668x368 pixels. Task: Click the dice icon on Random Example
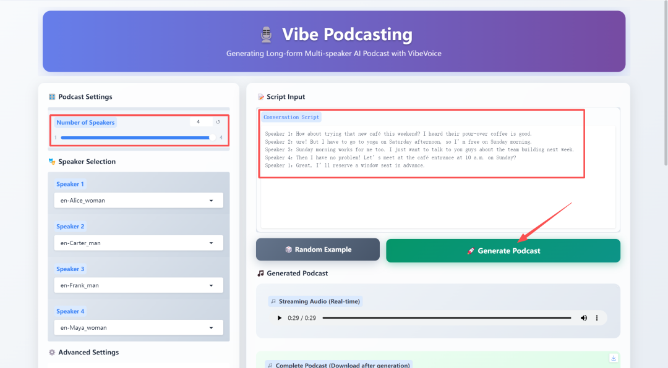click(x=288, y=250)
